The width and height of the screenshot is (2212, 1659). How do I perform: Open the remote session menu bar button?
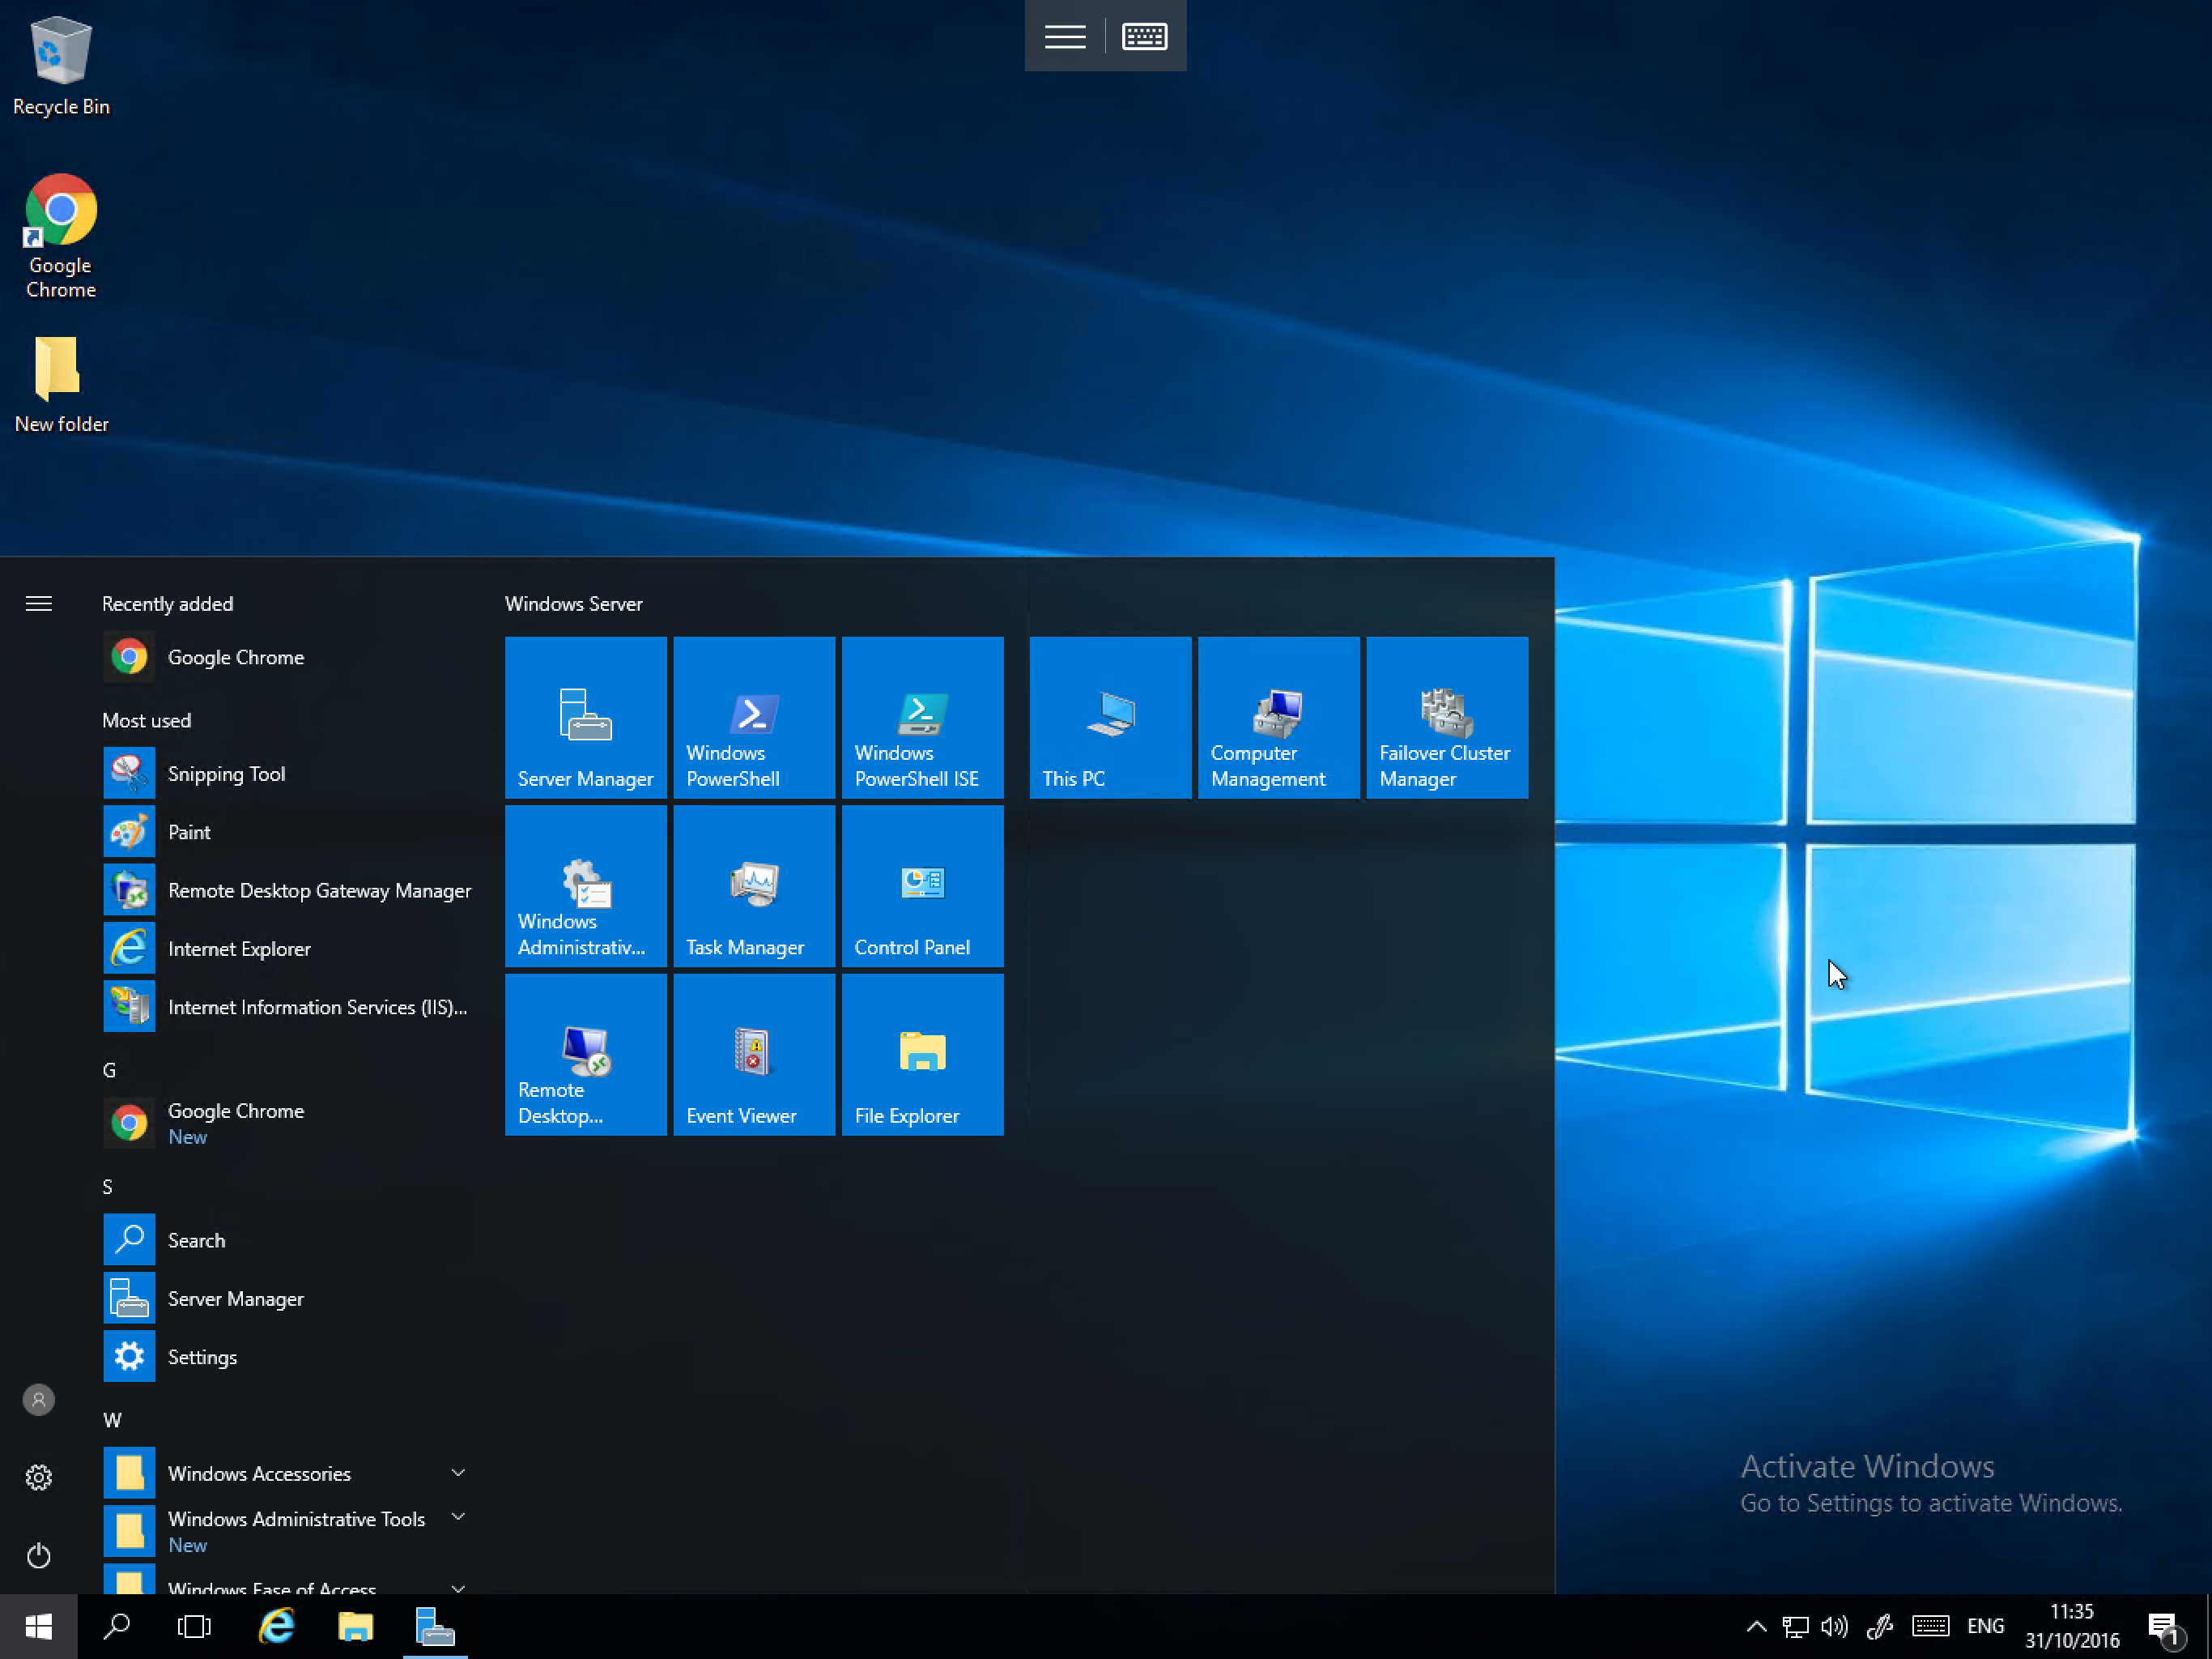[1065, 37]
